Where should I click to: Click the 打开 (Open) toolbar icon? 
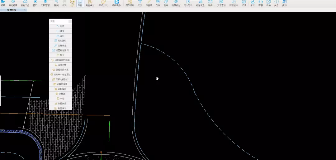point(3,3)
